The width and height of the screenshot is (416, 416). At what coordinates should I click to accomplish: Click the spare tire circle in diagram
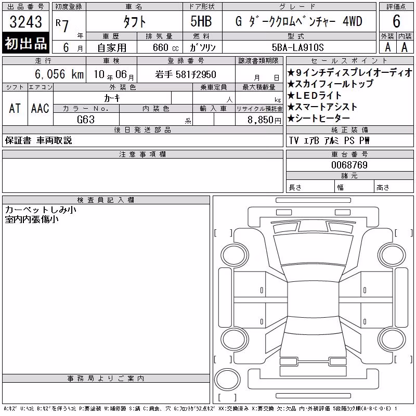(227, 380)
